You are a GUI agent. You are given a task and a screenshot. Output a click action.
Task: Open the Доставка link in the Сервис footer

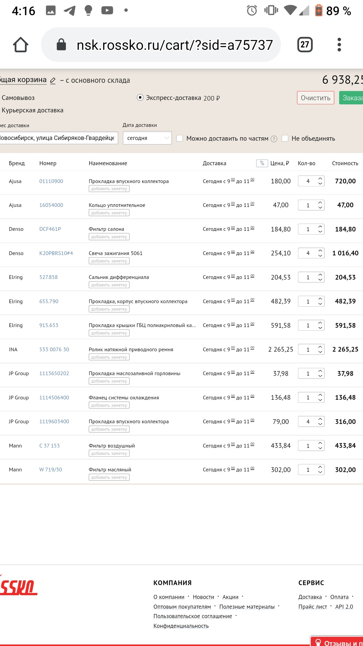click(x=310, y=597)
